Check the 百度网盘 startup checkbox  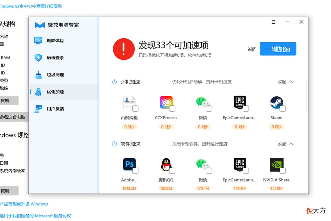click(135, 108)
